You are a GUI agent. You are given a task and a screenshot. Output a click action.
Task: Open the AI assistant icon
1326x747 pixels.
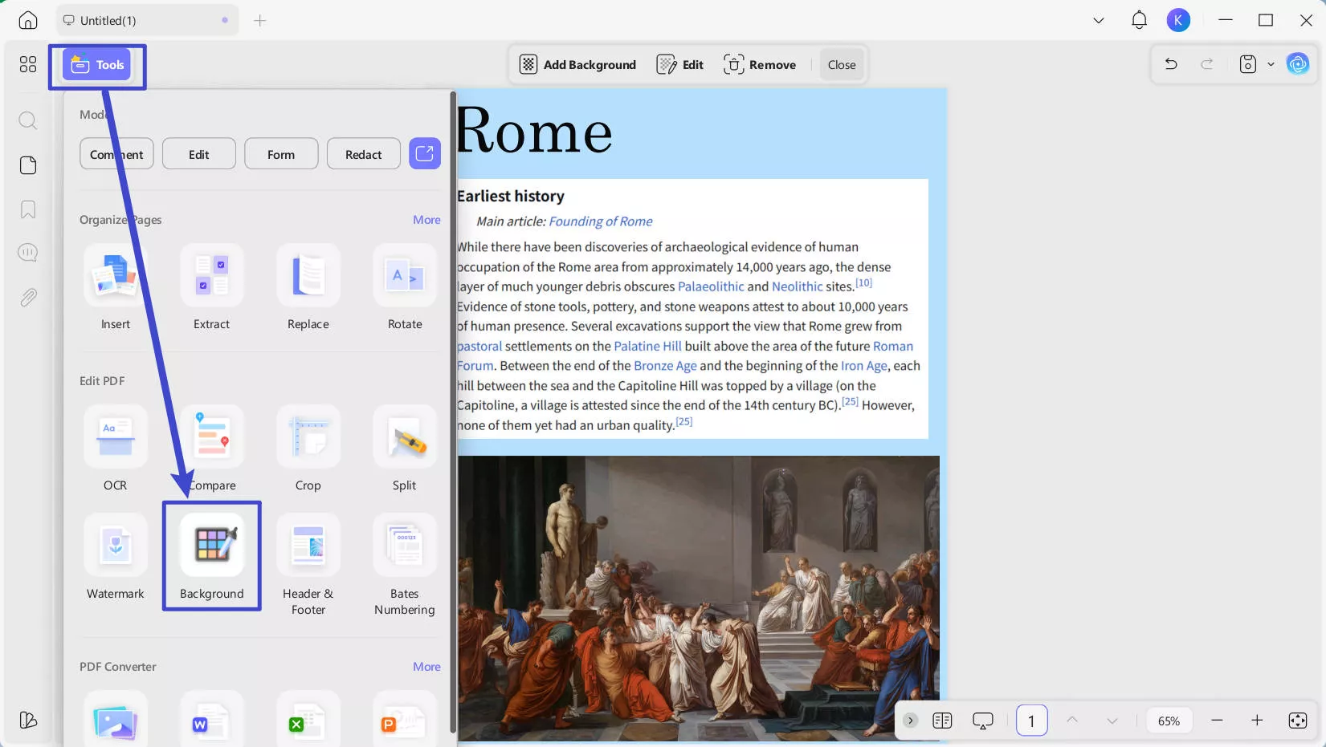pos(1298,64)
